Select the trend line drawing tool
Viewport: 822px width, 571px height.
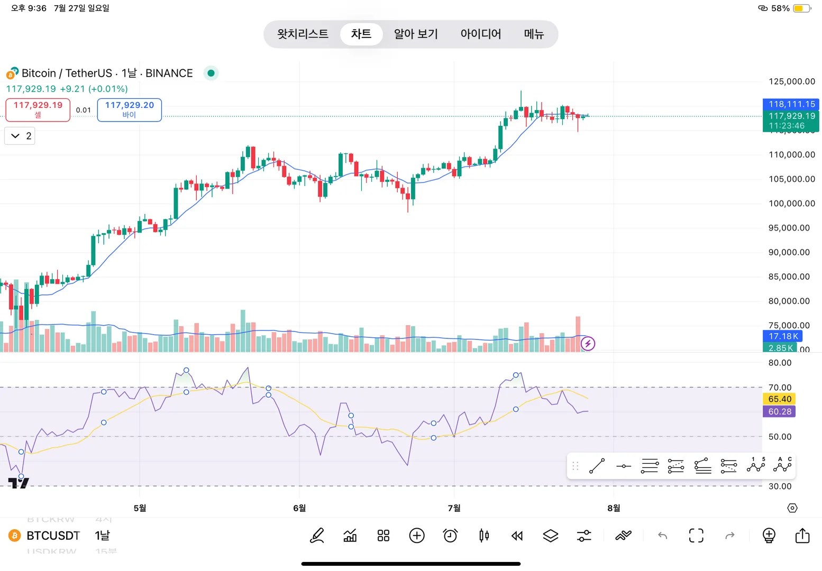[x=597, y=466]
